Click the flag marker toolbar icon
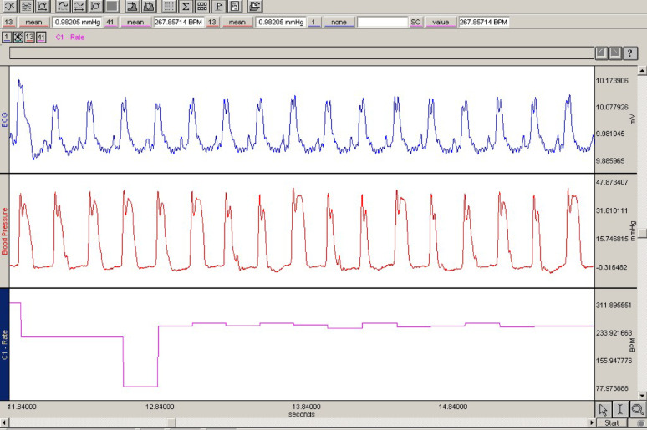647x430 pixels. pos(217,7)
